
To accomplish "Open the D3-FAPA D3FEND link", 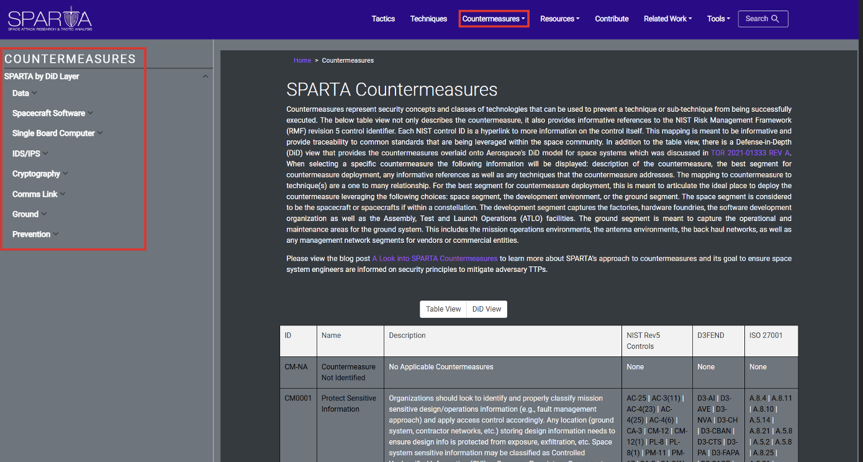I will 725,453.
